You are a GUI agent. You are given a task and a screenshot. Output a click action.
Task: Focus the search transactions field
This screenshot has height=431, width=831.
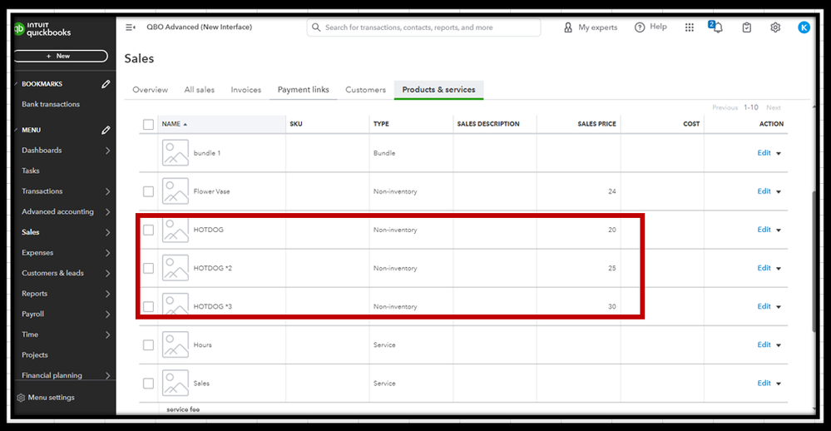click(424, 27)
